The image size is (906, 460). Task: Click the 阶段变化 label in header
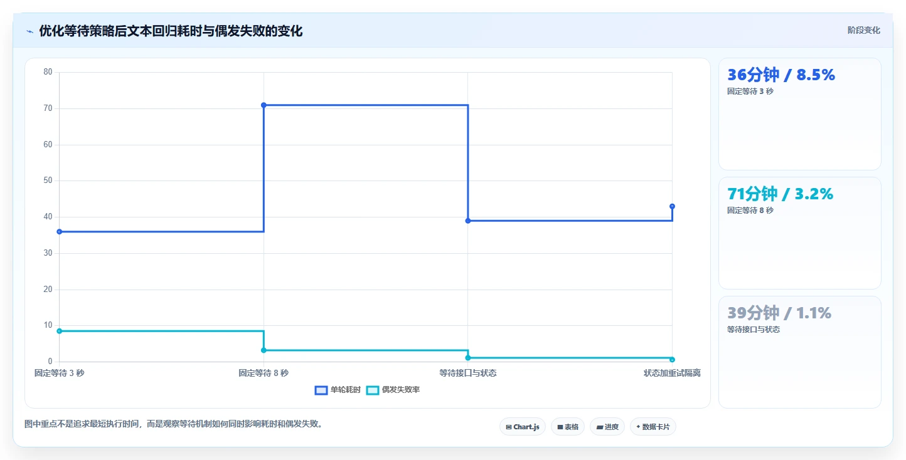click(863, 30)
